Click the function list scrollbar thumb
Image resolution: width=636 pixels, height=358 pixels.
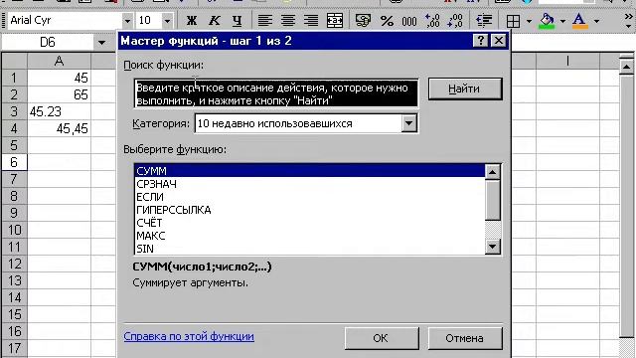[x=493, y=200]
